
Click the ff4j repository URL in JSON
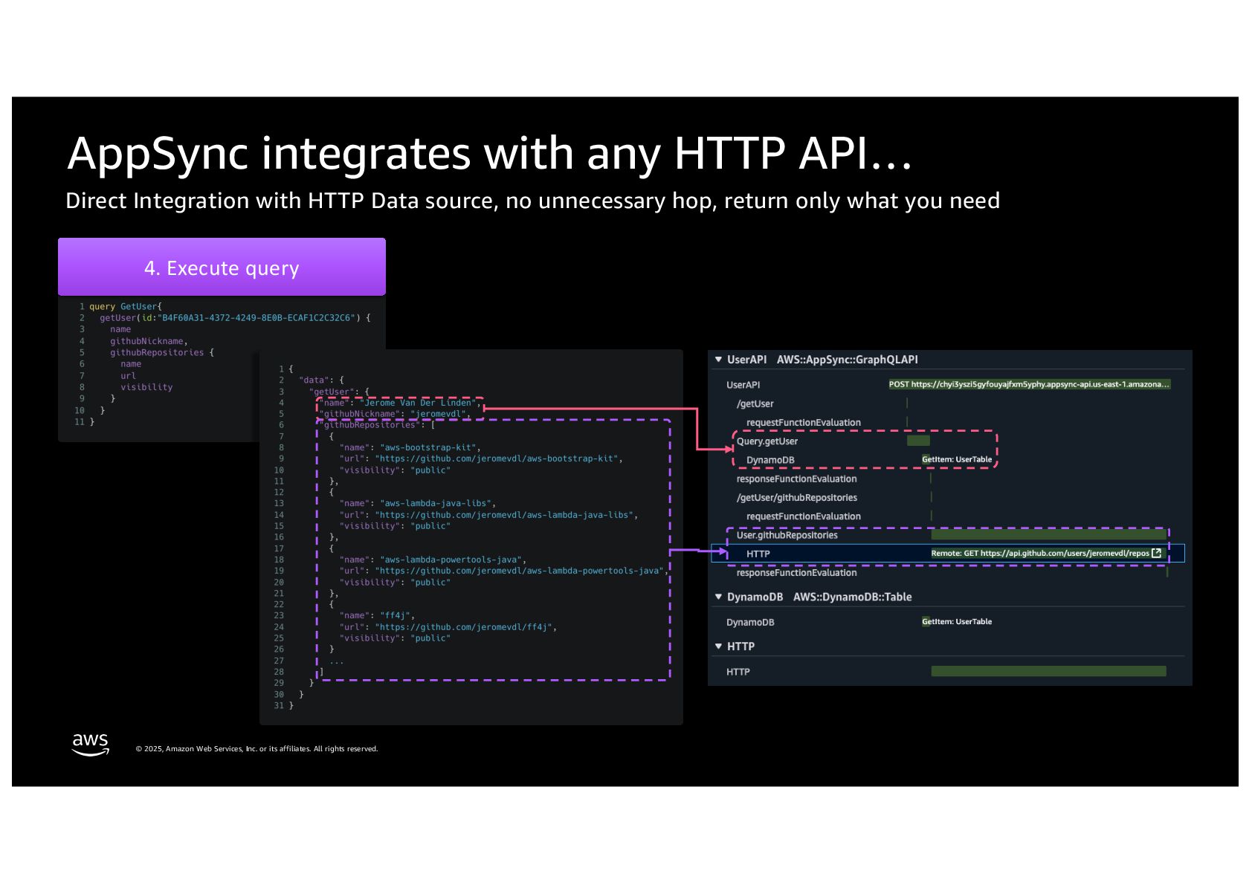pyautogui.click(x=464, y=627)
